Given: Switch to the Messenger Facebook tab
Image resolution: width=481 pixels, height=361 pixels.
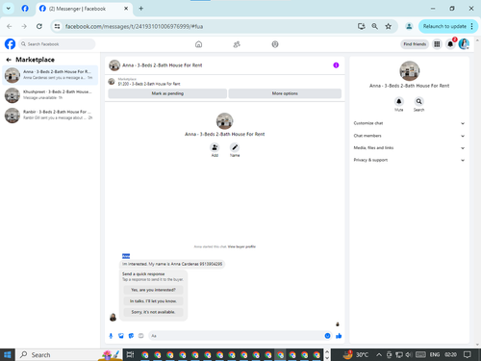Looking at the screenshot, I should [84, 9].
